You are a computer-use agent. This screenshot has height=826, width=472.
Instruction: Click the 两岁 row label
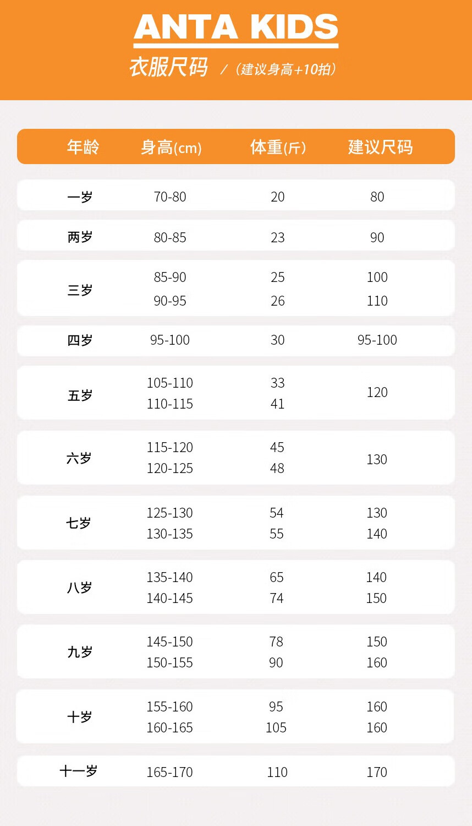[x=80, y=237]
